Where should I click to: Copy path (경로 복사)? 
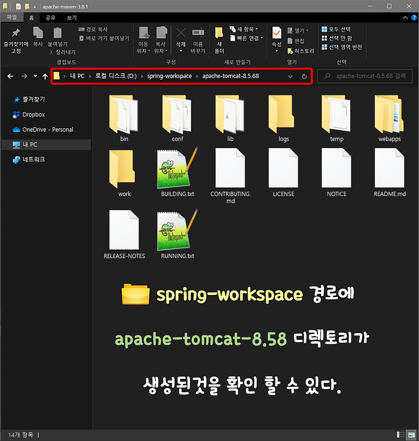[93, 29]
